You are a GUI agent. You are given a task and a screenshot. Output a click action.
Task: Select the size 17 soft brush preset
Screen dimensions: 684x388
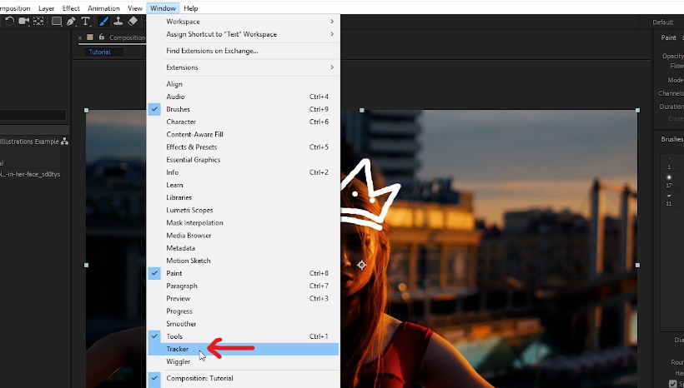click(x=669, y=181)
